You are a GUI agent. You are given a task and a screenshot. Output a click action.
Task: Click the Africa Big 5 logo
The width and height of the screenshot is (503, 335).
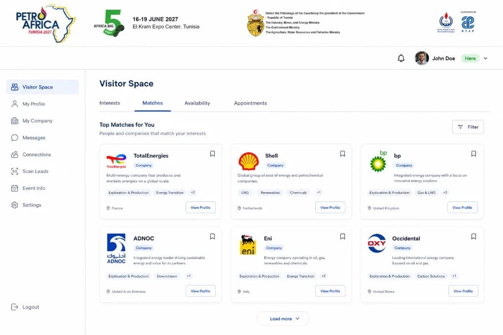[x=110, y=23]
